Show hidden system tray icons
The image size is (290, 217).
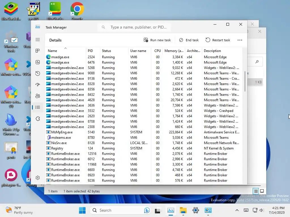click(x=237, y=210)
